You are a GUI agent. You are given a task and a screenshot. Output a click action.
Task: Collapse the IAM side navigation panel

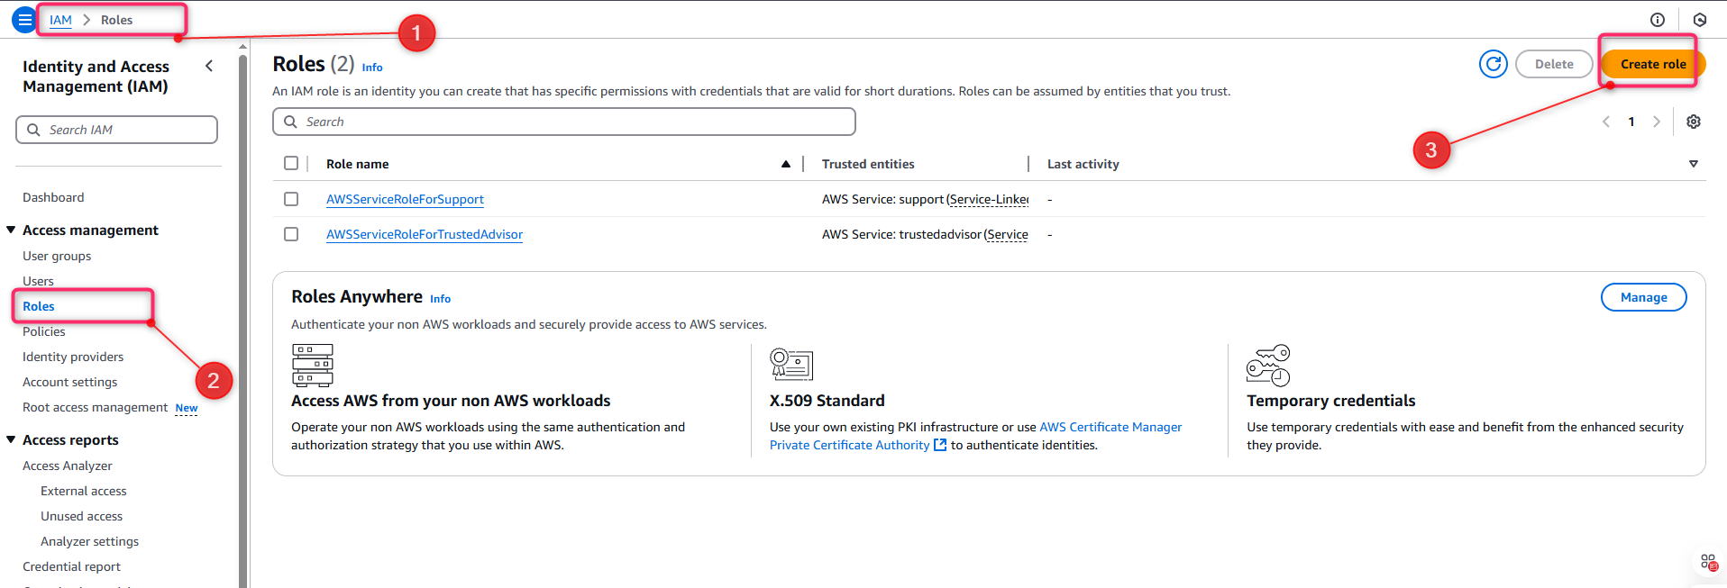pyautogui.click(x=209, y=66)
